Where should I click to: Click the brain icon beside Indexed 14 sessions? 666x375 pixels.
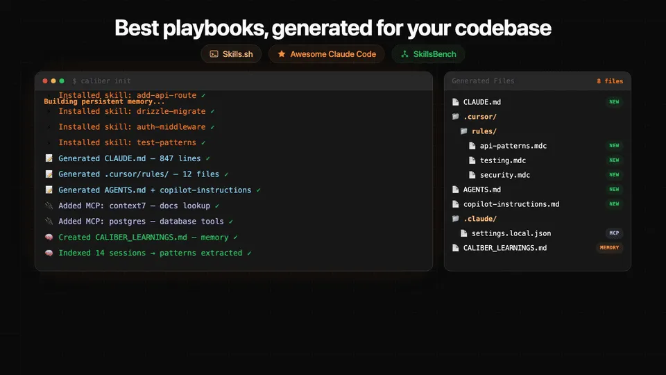pos(49,253)
